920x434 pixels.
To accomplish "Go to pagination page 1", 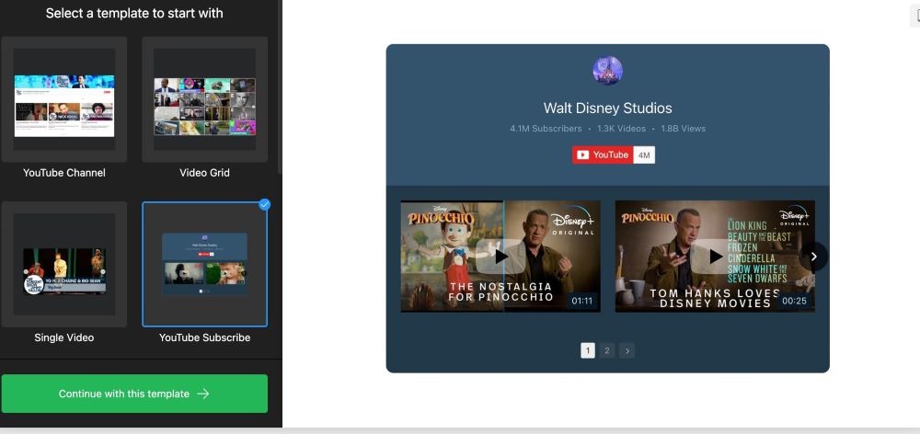I will click(x=587, y=350).
